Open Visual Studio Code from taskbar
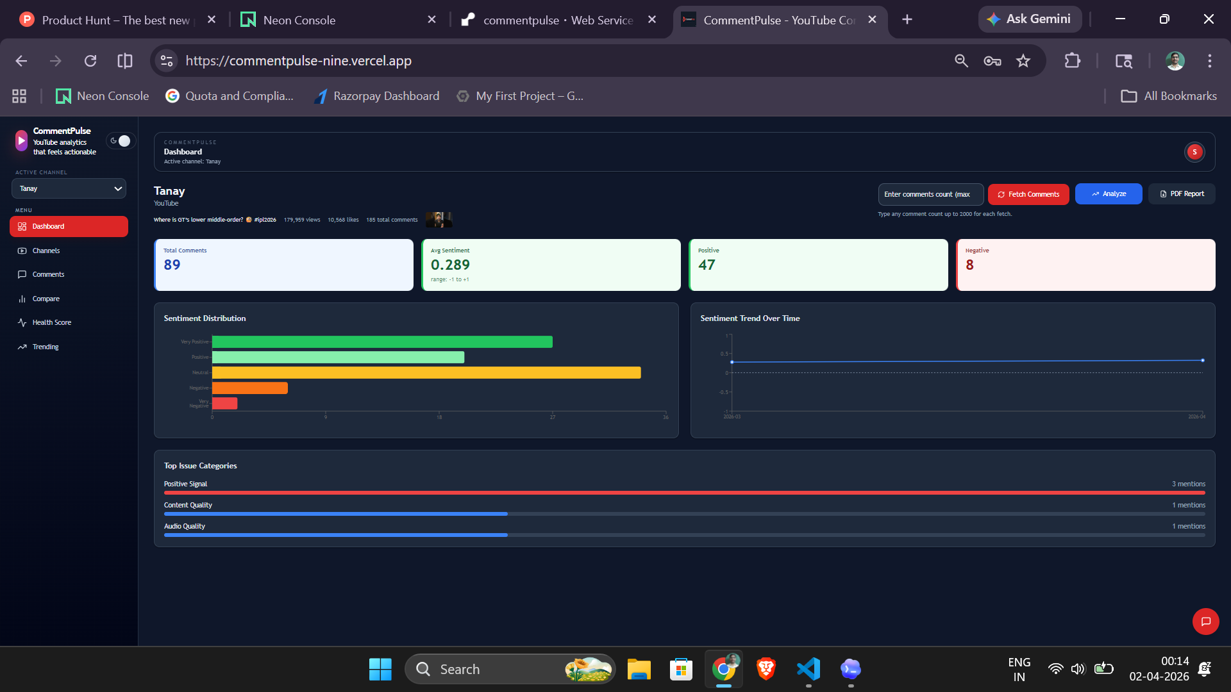This screenshot has width=1231, height=692. point(808,669)
